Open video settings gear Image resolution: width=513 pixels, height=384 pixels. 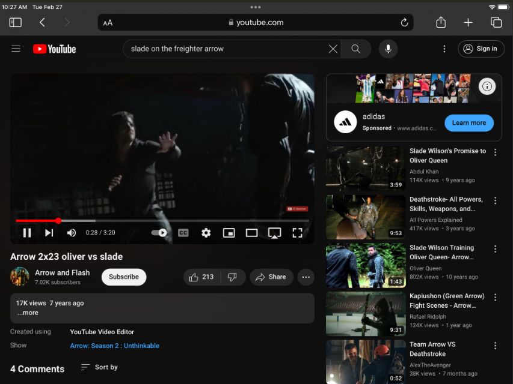point(206,233)
